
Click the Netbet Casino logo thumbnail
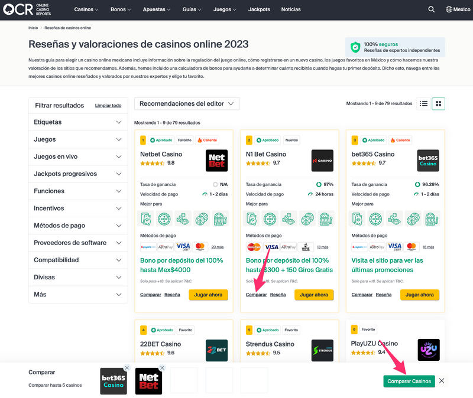216,161
